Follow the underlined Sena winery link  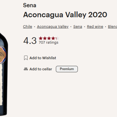point(78,27)
